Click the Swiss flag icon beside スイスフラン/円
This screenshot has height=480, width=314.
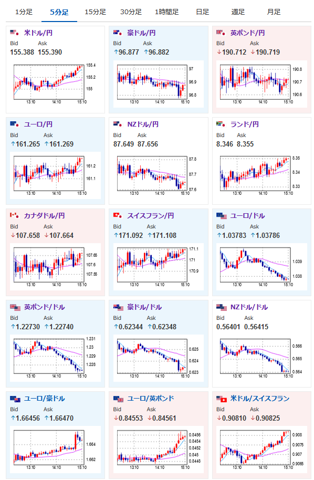coord(118,215)
